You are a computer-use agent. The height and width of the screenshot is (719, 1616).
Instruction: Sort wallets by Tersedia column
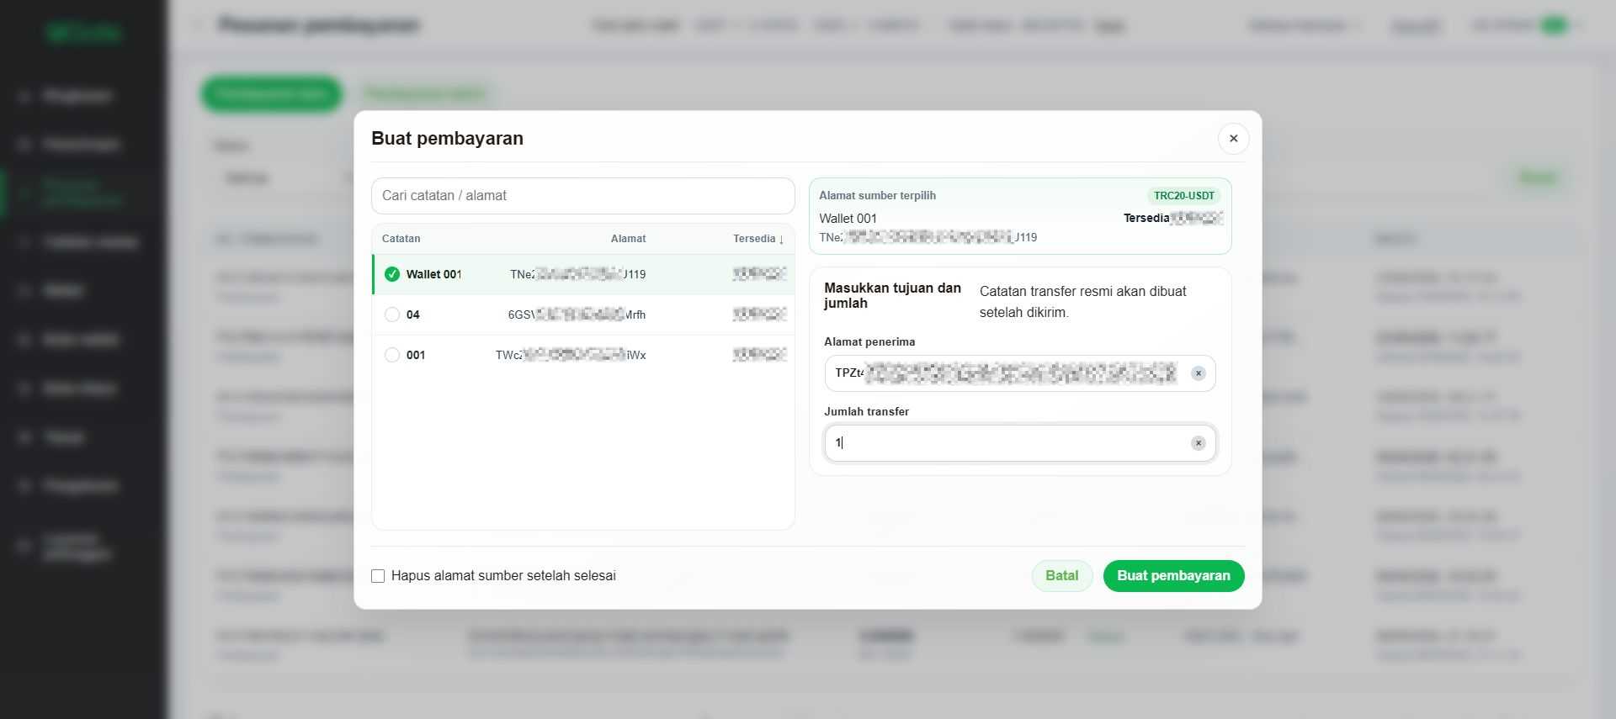758,239
